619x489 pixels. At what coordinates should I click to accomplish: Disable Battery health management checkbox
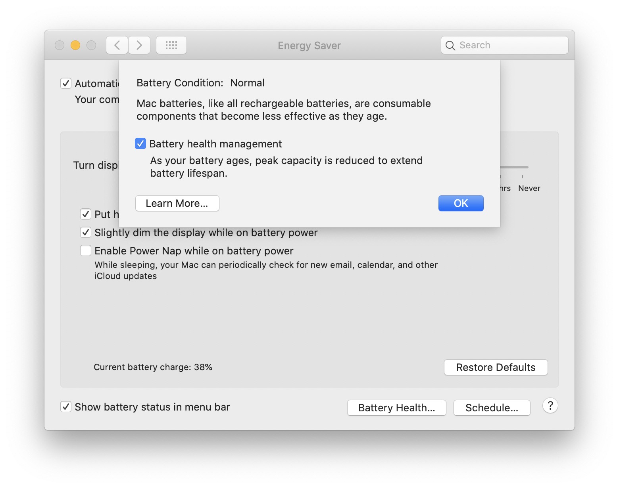click(140, 143)
